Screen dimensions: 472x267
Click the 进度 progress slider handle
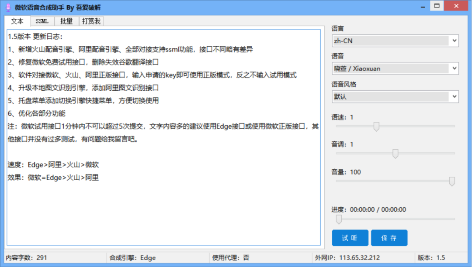339,219
